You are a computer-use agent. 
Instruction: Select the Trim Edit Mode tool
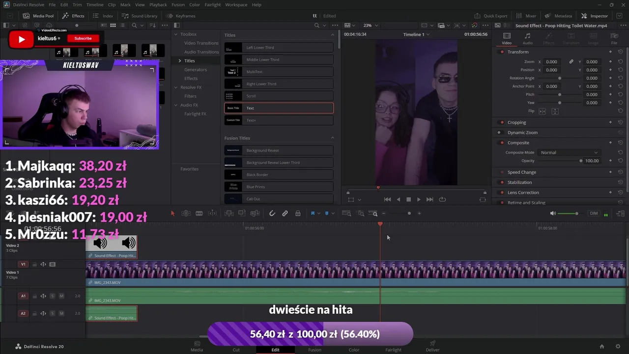[186, 213]
